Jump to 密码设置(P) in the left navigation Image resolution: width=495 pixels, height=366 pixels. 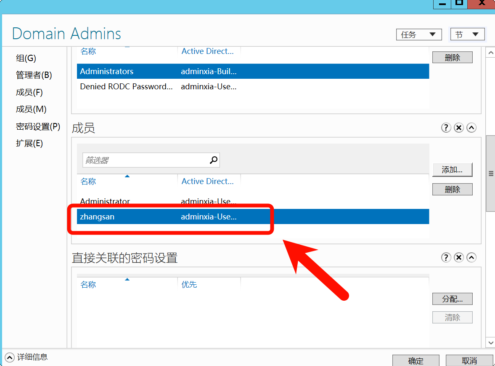click(x=38, y=126)
